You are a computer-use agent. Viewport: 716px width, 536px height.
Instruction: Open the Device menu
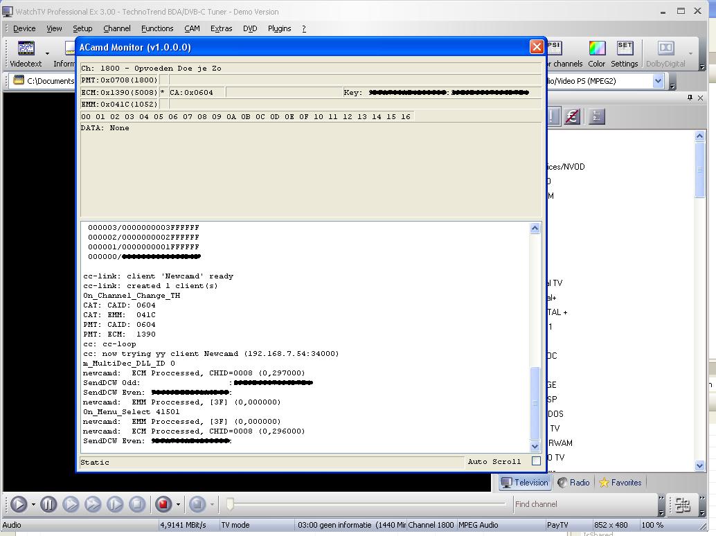24,28
